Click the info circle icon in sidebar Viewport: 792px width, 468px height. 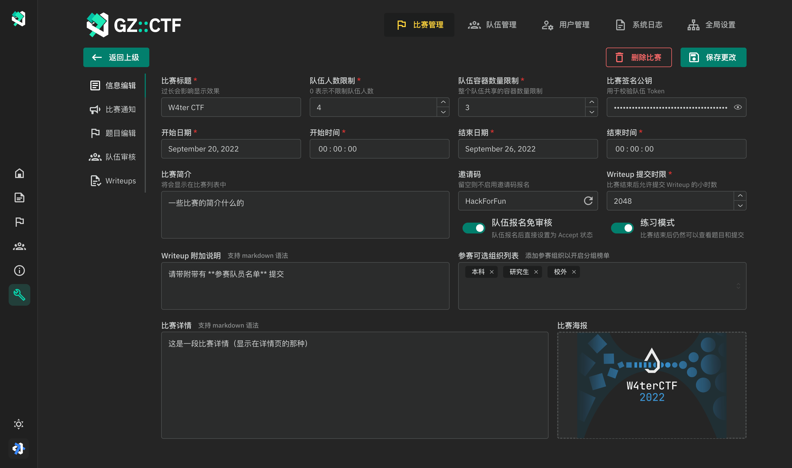(x=19, y=271)
